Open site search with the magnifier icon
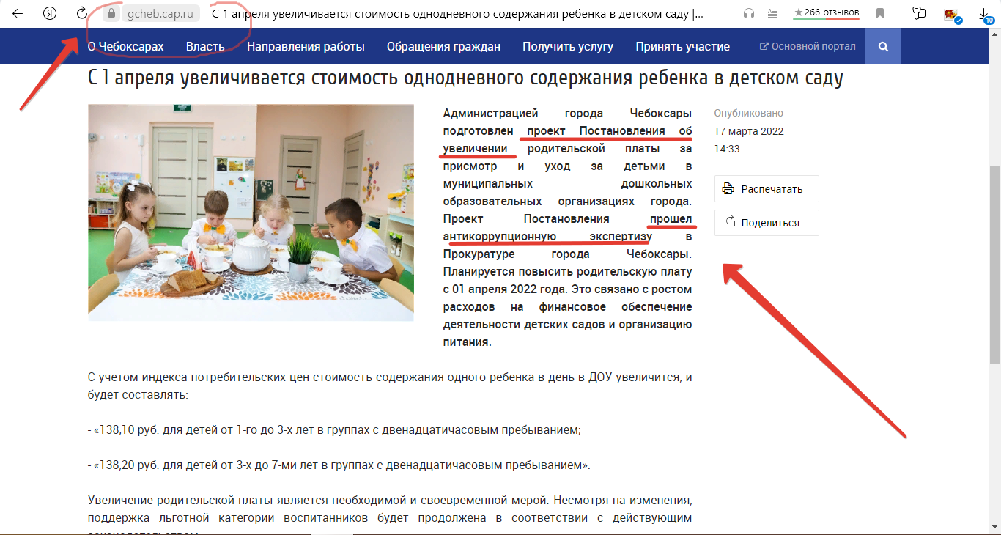 (x=882, y=45)
